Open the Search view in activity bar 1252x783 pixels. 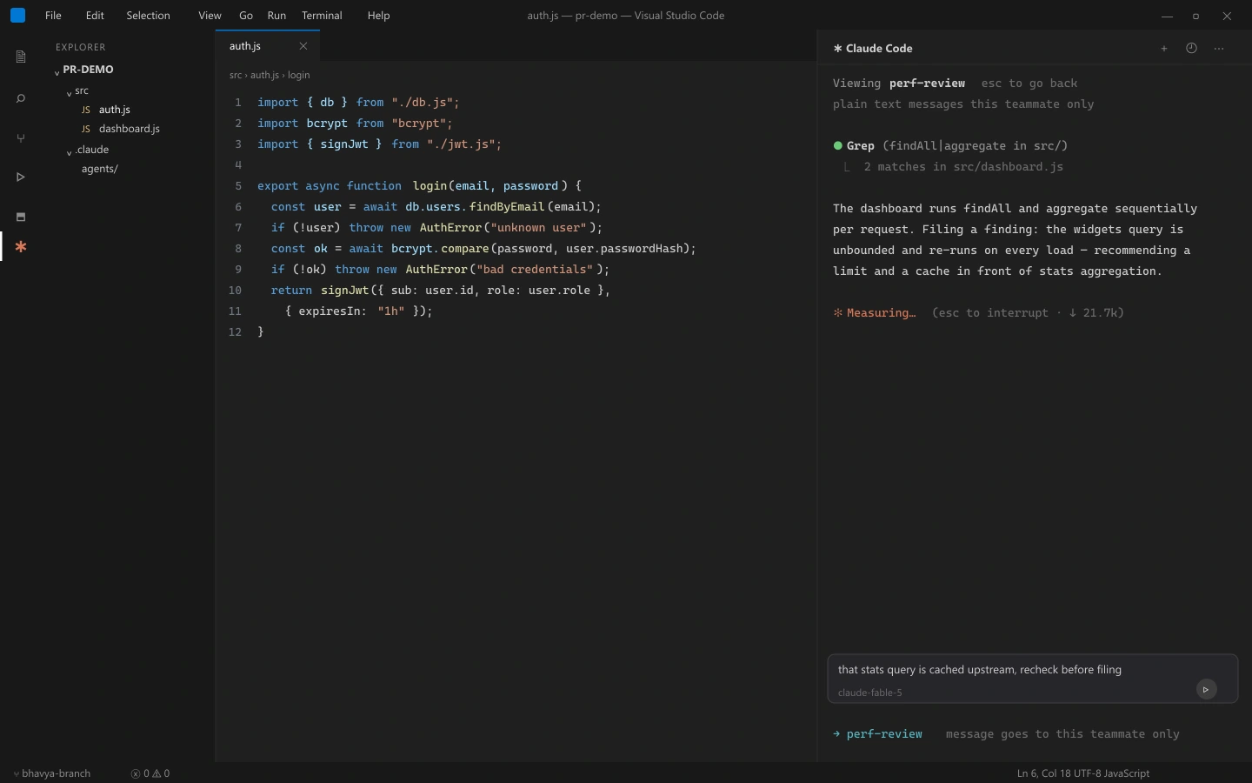point(21,98)
